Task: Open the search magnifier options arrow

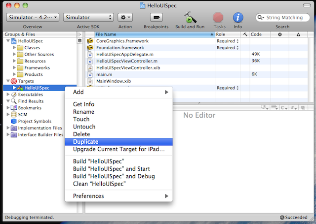Action: point(261,18)
